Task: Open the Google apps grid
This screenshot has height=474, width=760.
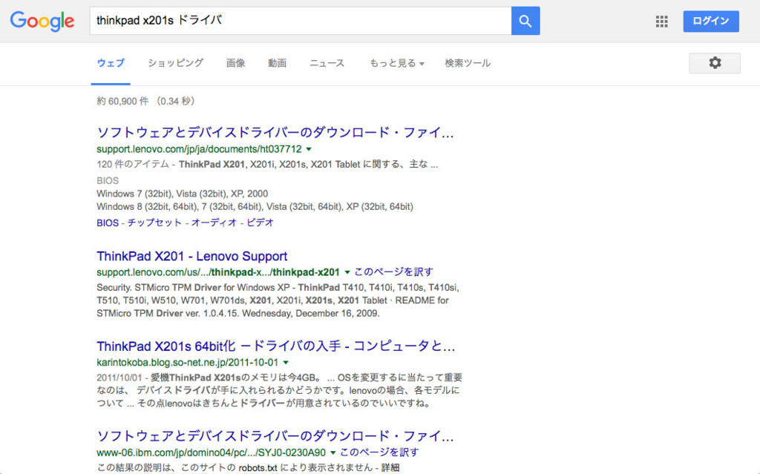Action: 661,22
